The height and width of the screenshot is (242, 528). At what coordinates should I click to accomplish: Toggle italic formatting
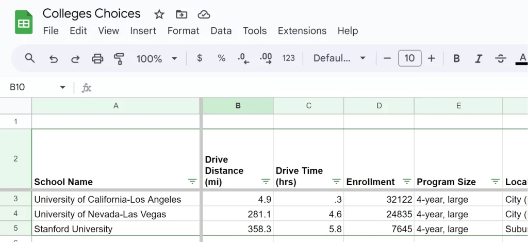(x=478, y=58)
